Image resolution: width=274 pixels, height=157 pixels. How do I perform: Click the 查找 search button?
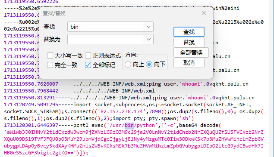click(189, 32)
